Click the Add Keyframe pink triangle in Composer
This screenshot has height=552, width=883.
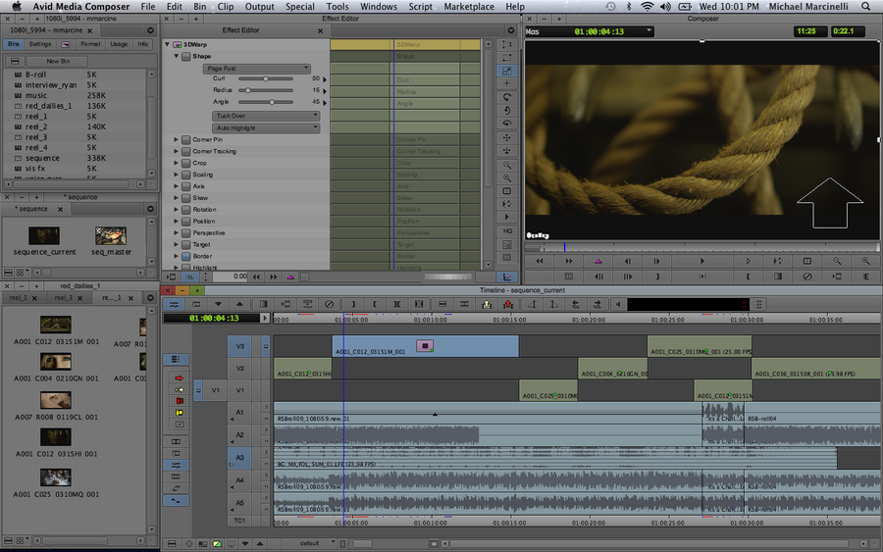[x=597, y=262]
